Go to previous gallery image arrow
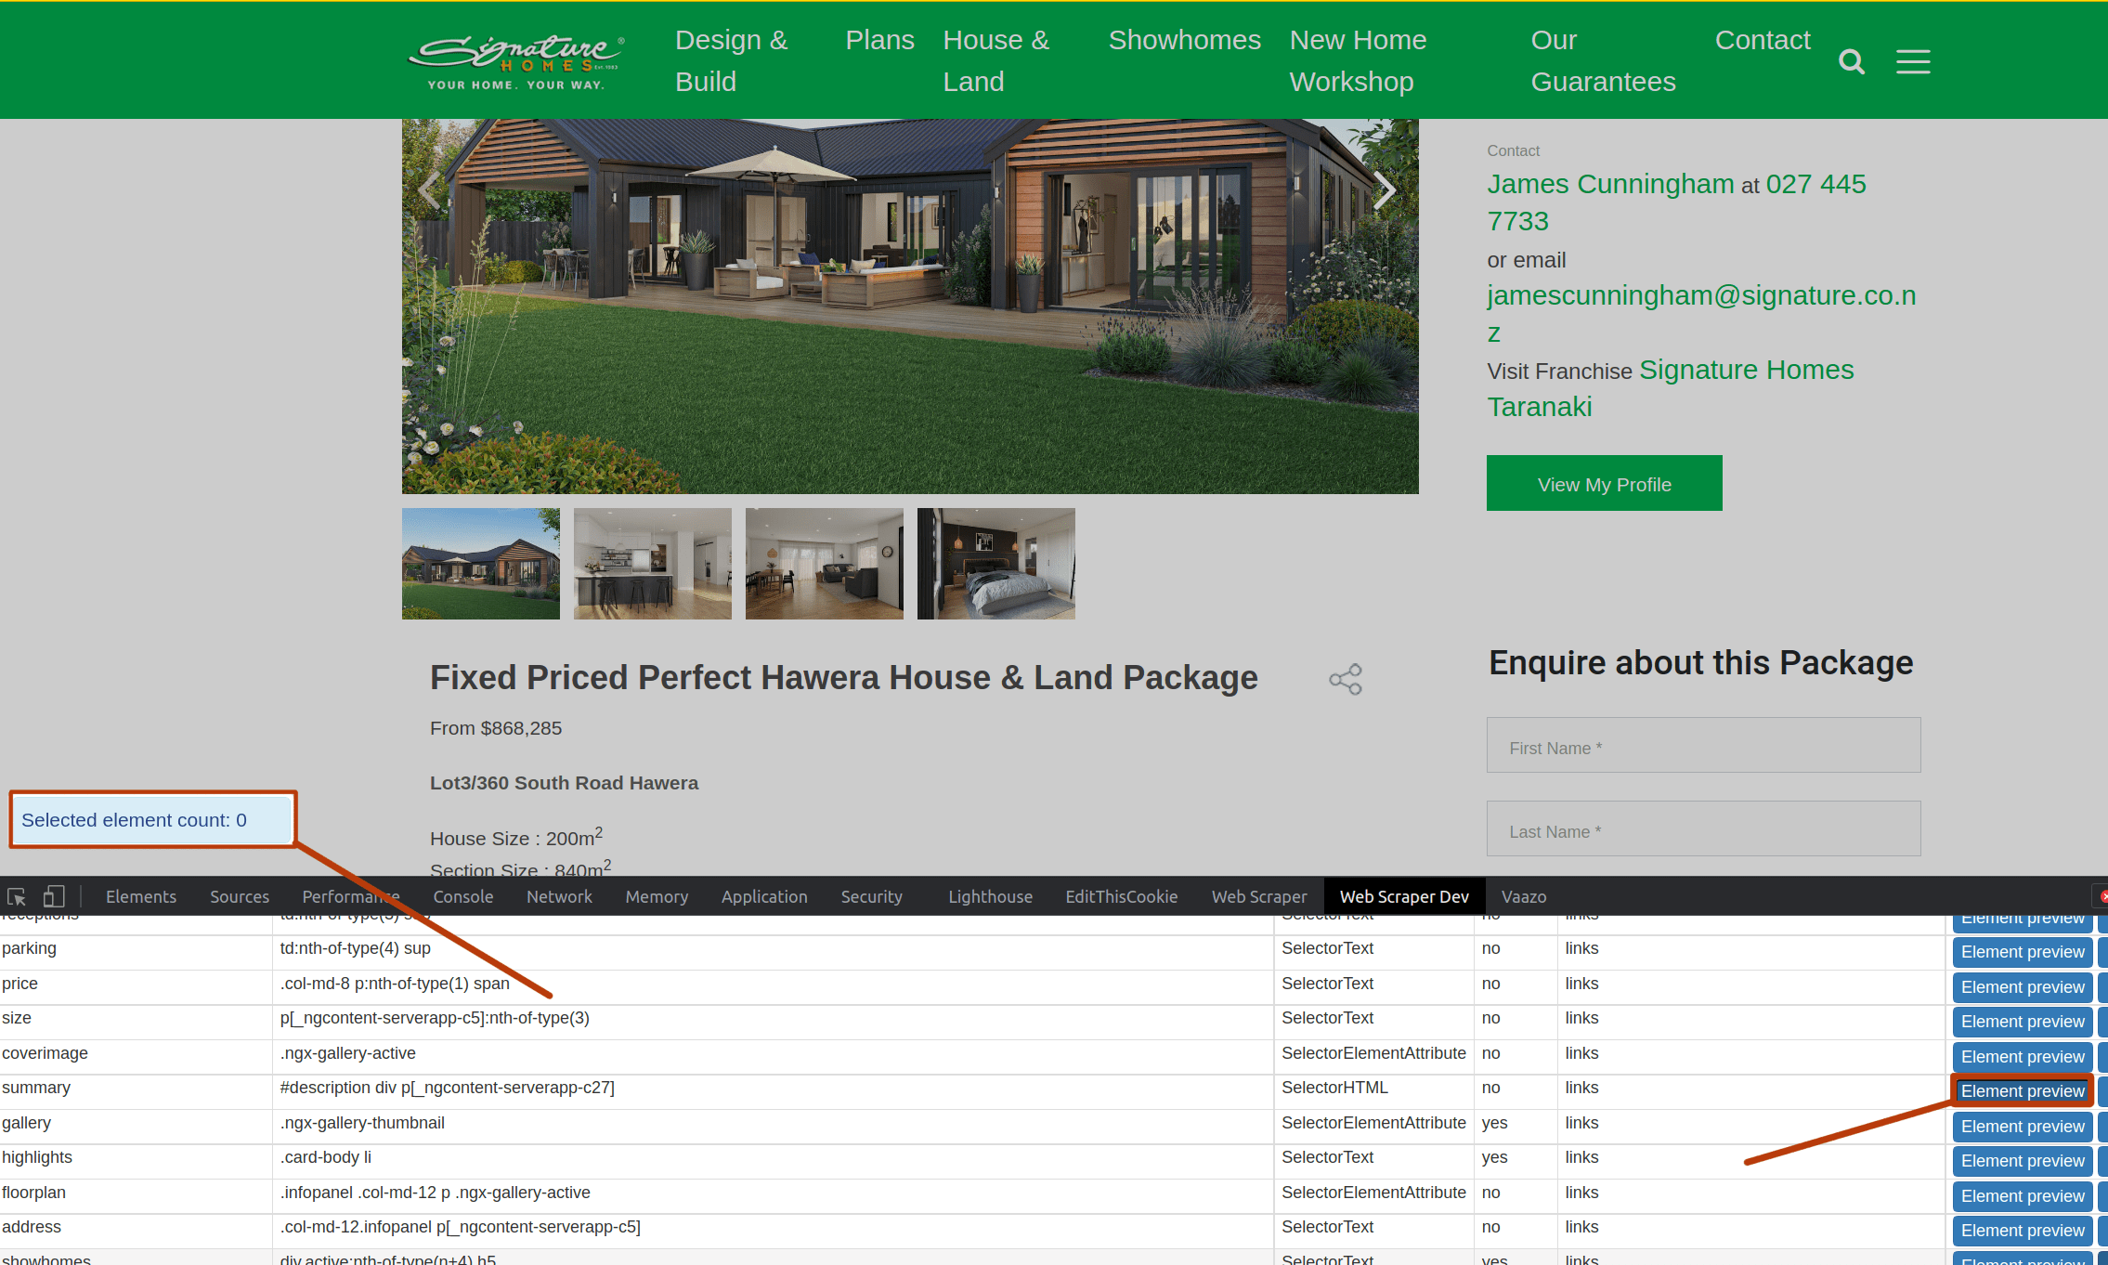The width and height of the screenshot is (2108, 1265). pos(428,189)
